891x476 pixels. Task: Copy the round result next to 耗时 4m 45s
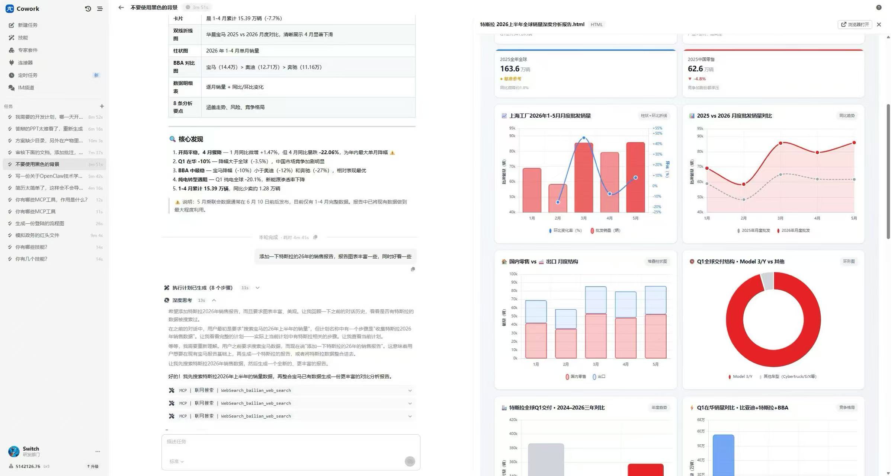315,237
